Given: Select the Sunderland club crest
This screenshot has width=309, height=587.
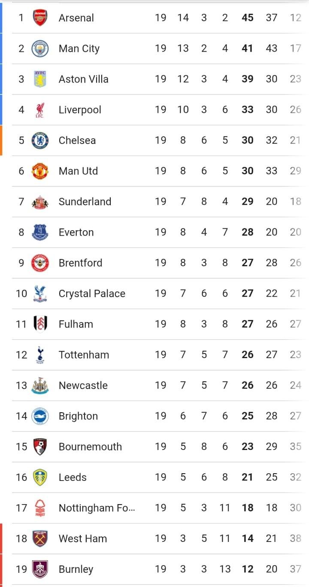Looking at the screenshot, I should tap(40, 202).
